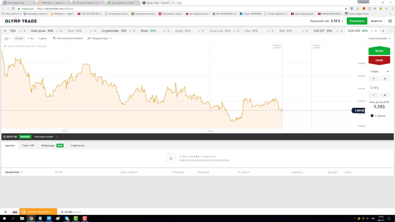
Task: Click the green ВЫШЕ button
Action: point(379,51)
